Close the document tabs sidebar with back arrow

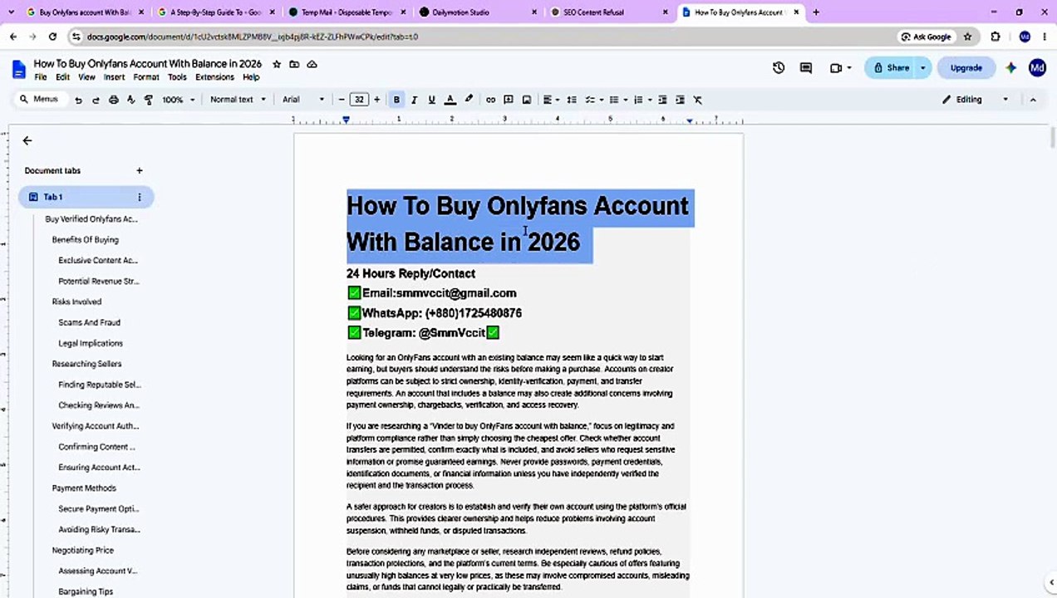pyautogui.click(x=27, y=141)
